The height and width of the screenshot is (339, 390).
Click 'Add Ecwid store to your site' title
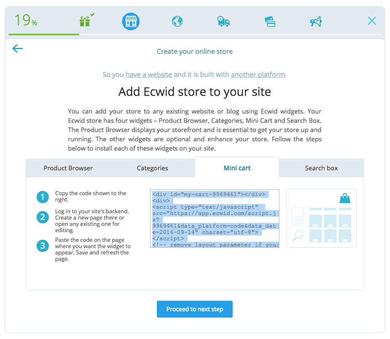point(195,92)
